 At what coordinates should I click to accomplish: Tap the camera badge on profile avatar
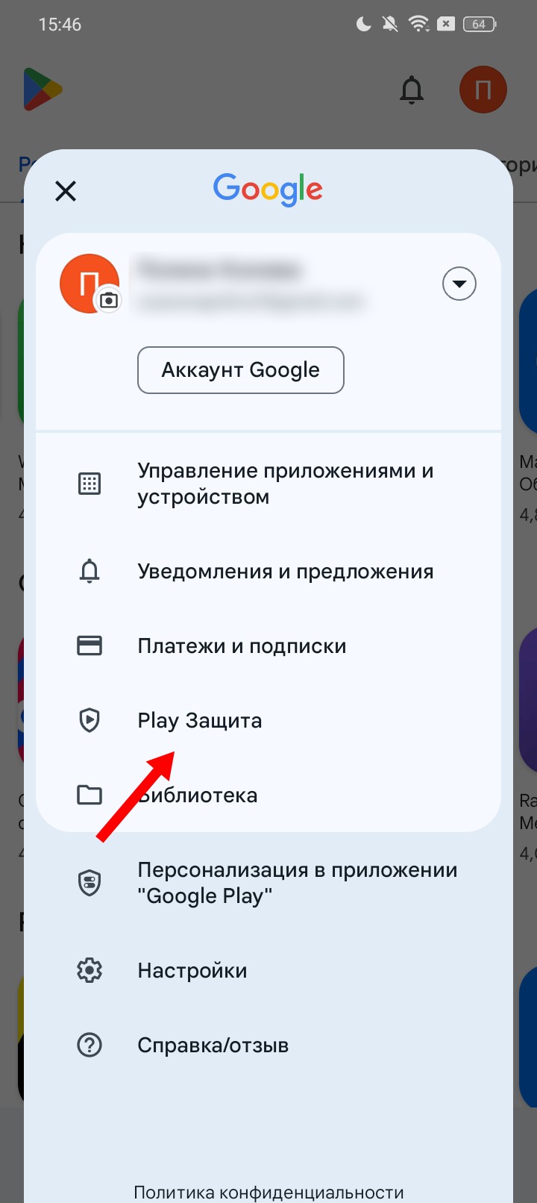109,300
